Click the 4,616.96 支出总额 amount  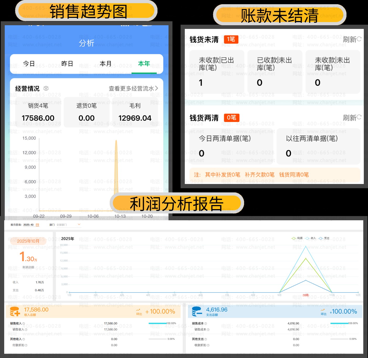217,310
